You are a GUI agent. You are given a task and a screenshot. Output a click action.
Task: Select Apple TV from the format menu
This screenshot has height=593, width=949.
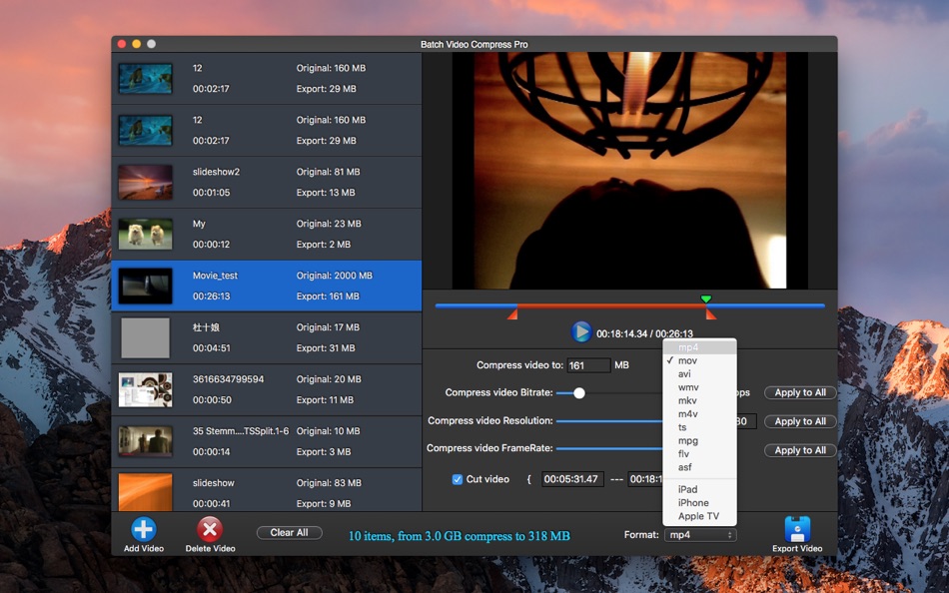[x=700, y=515]
